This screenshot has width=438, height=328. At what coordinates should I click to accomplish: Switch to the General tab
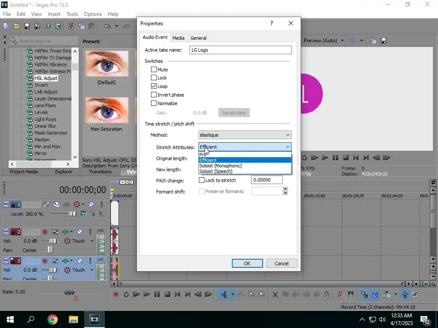[x=198, y=38]
